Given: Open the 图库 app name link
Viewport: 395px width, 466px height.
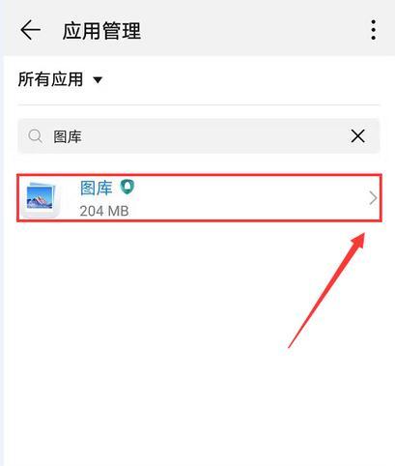Looking at the screenshot, I should pyautogui.click(x=96, y=188).
